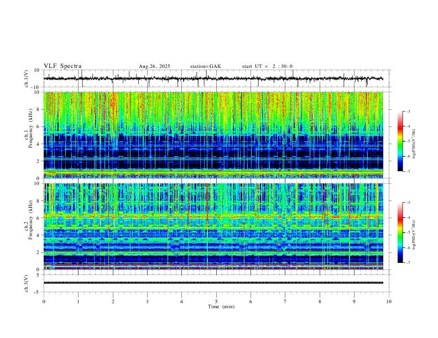
Task: Click the '-3' value on upper colorbar
Action: (x=408, y=111)
